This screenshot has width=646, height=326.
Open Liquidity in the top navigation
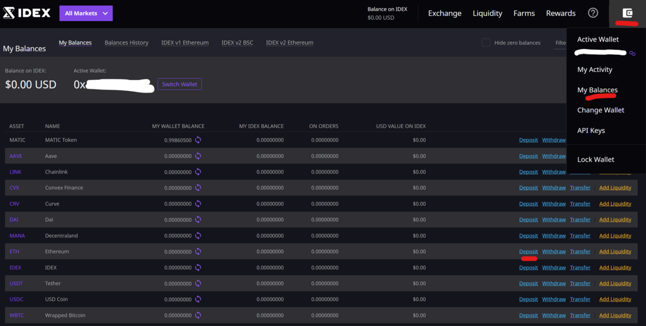coord(487,13)
